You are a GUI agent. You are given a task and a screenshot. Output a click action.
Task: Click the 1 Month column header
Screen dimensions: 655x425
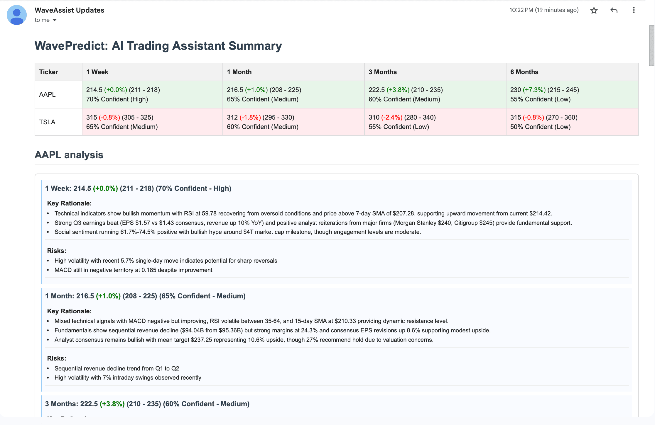pos(293,72)
